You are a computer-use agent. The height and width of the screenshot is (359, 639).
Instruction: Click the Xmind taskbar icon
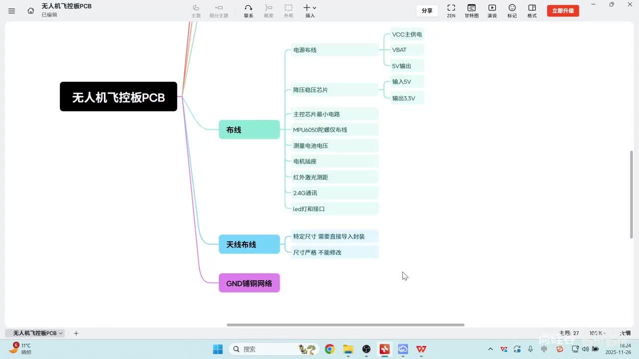tap(384, 349)
